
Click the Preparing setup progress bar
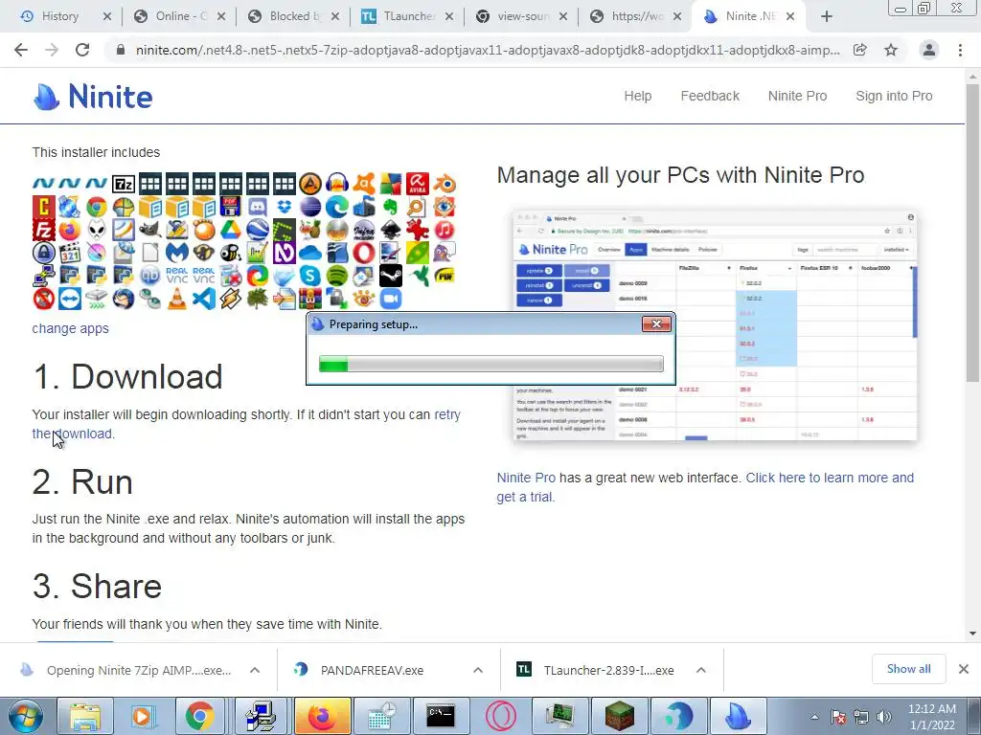(x=491, y=364)
